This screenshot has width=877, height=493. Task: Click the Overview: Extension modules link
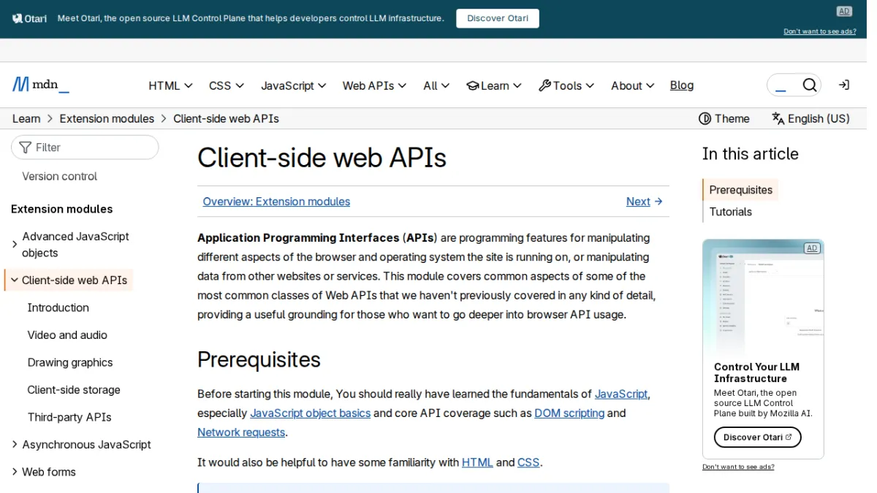(x=276, y=202)
